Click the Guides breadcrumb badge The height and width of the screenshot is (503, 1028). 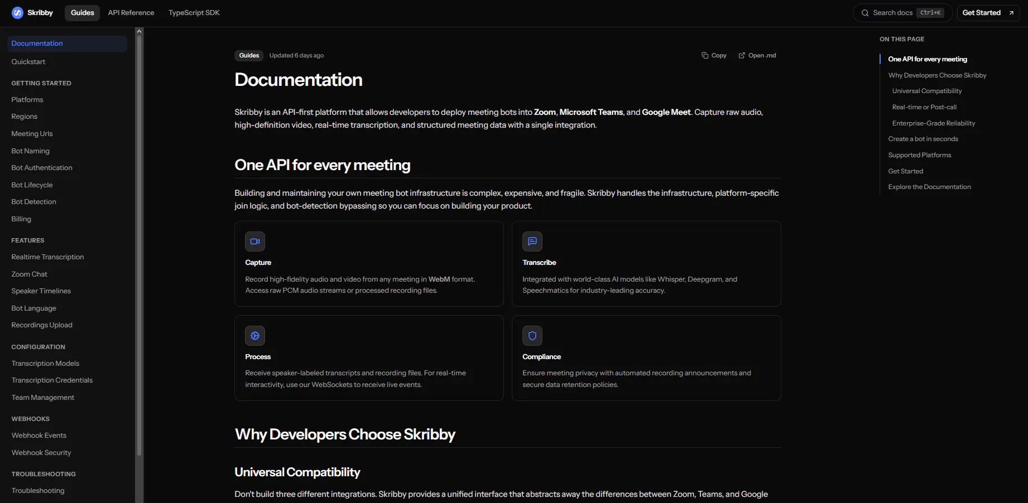249,56
